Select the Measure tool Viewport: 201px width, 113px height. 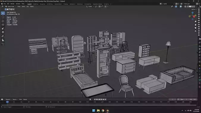(x=3, y=40)
